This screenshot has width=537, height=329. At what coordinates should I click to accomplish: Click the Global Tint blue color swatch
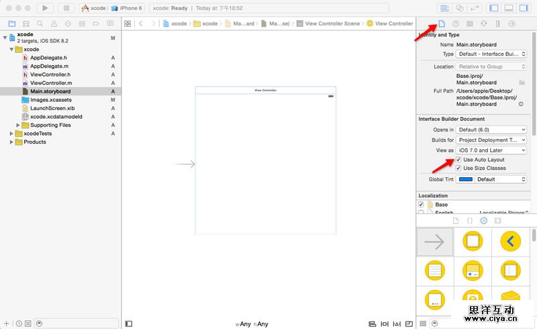465,179
